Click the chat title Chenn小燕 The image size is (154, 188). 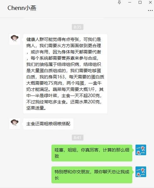pyautogui.click(x=22, y=8)
